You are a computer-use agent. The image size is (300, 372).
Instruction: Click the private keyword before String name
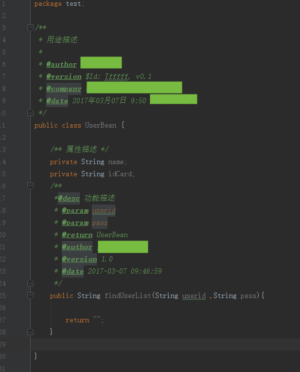63,162
